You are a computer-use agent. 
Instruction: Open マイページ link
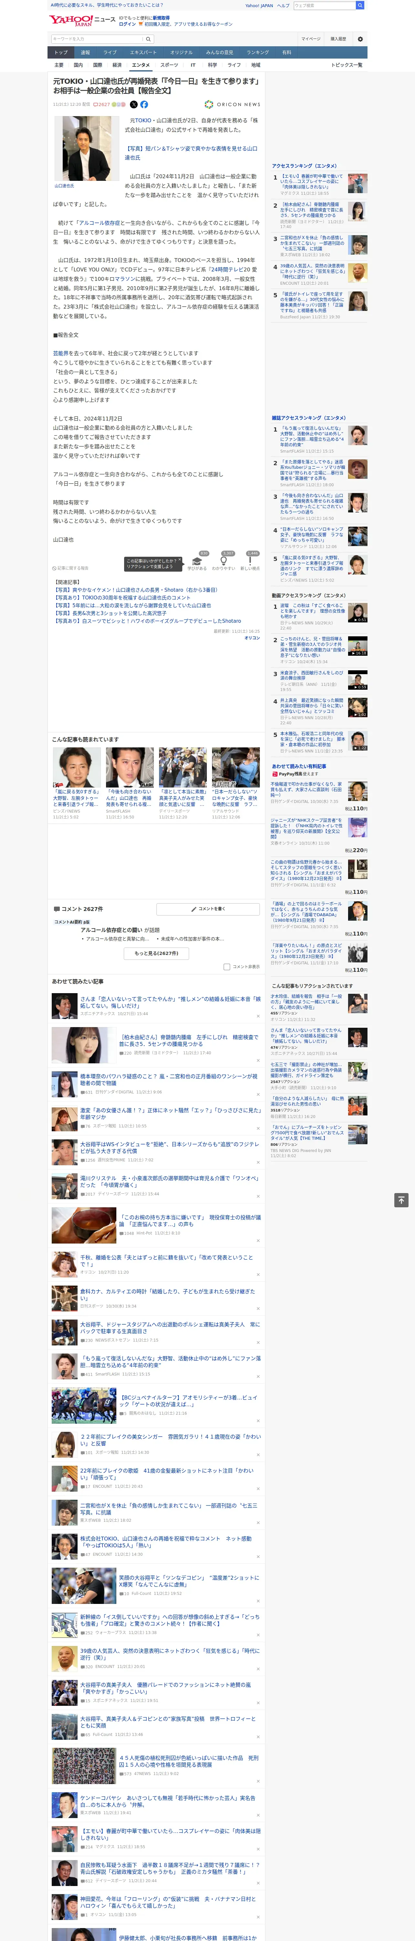point(311,39)
